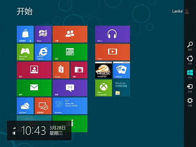Click the Share charm
Screen dimensions: 196x147
click(190, 60)
